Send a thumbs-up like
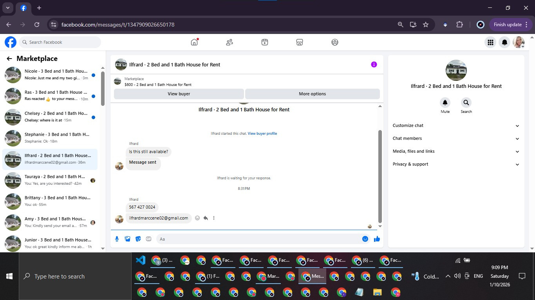Screen dimensions: 535x300 click(377, 239)
